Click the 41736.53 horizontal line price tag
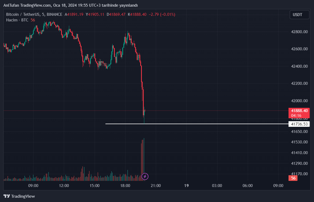The image size is (314, 202). click(x=299, y=124)
